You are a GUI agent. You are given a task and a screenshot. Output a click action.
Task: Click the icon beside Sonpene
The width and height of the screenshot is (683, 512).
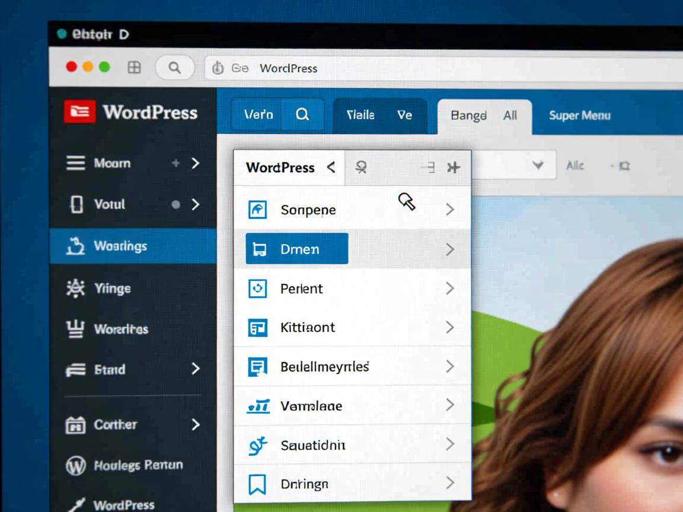[257, 209]
